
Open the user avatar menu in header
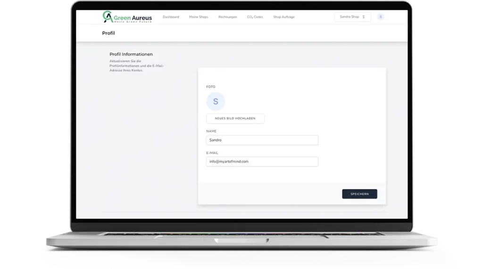pos(381,17)
